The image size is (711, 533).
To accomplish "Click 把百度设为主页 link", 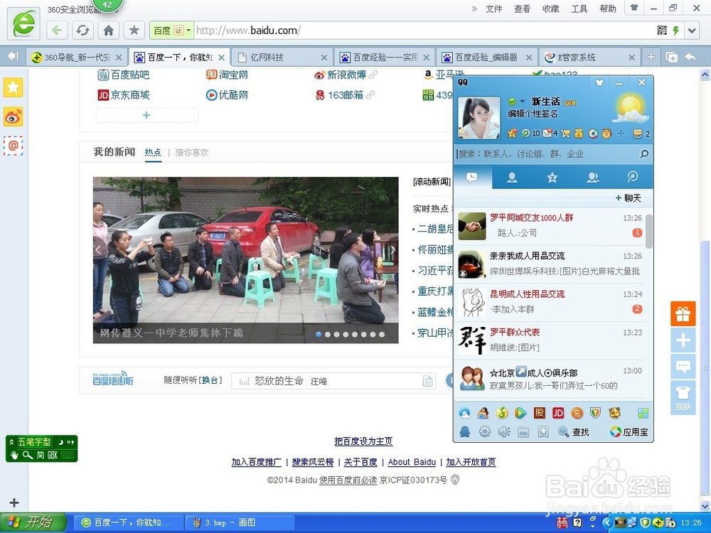I will 363,441.
